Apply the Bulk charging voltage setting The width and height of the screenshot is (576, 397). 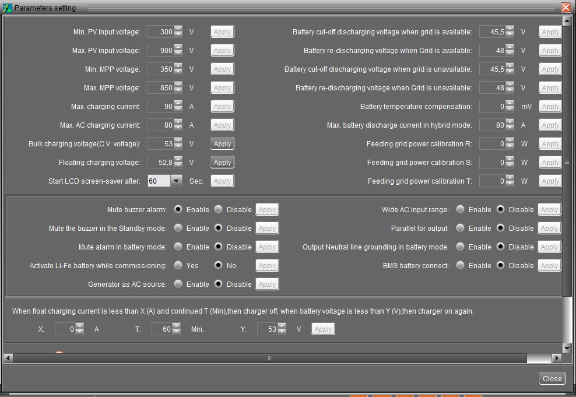point(222,143)
